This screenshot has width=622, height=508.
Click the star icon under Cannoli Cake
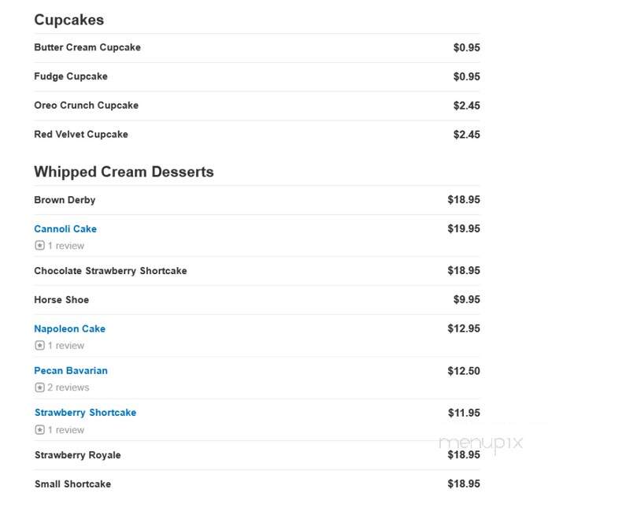[39, 246]
